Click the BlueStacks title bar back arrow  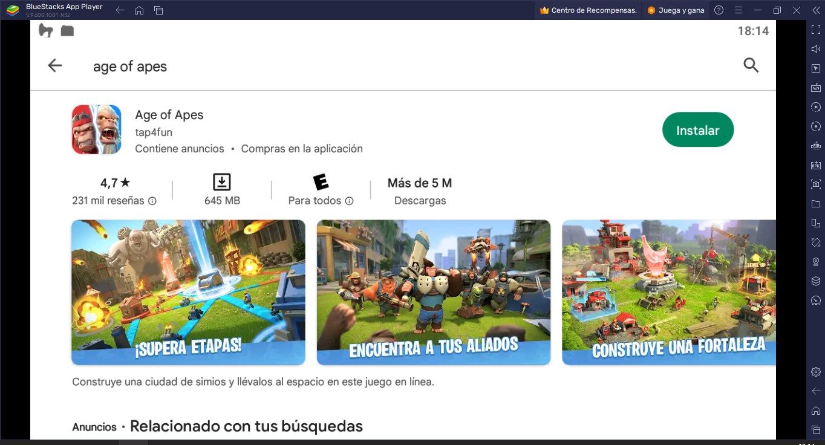click(x=120, y=10)
